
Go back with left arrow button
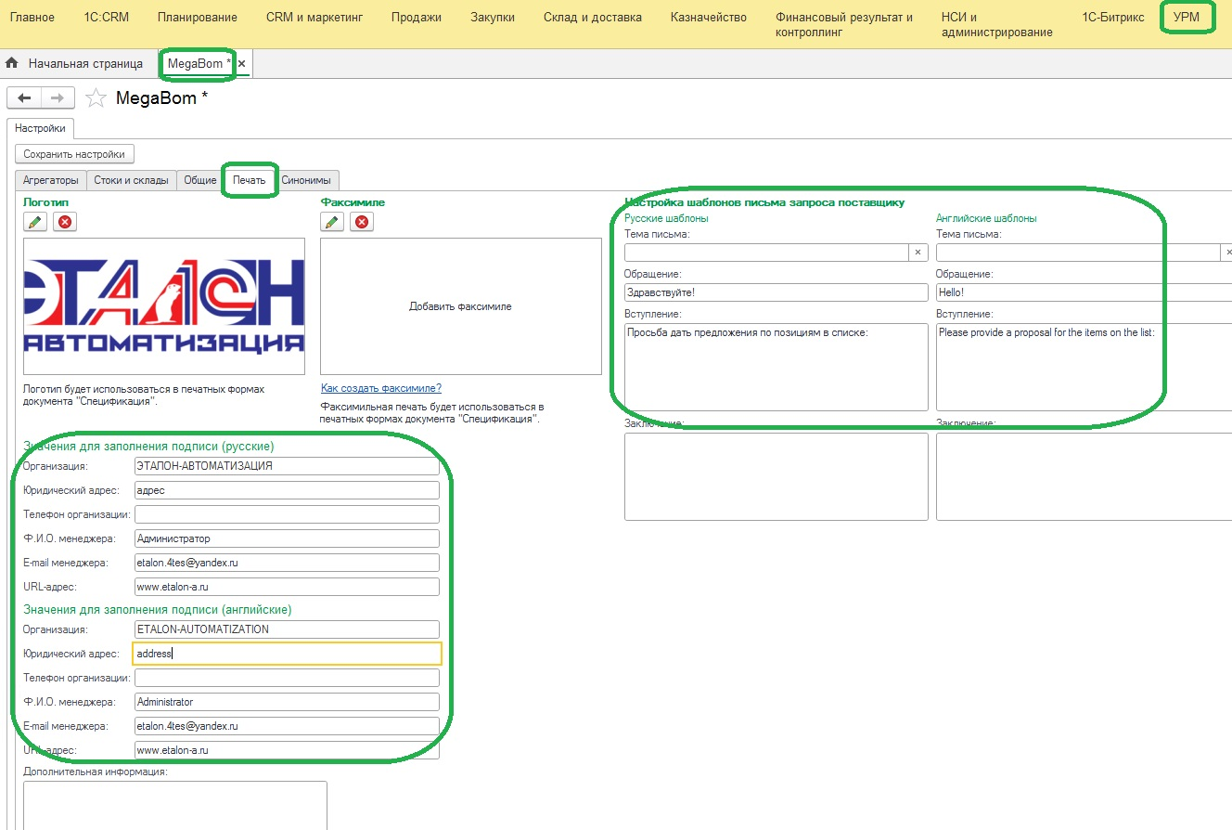24,98
